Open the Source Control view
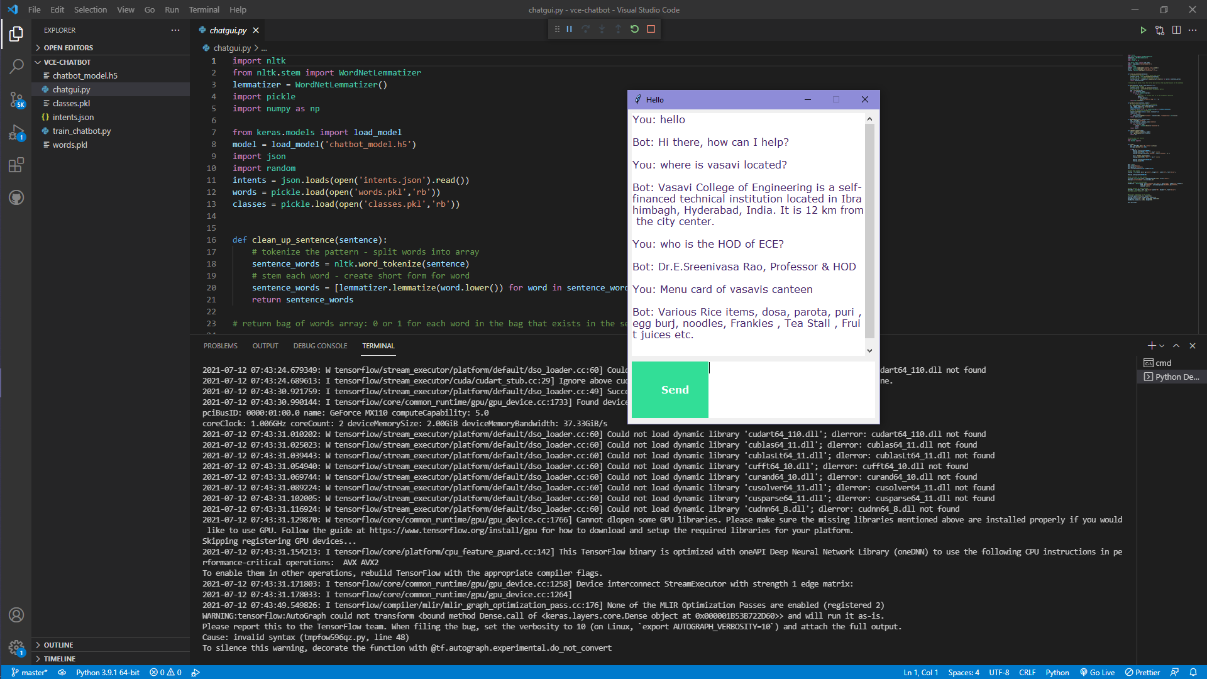Image resolution: width=1207 pixels, height=679 pixels. pyautogui.click(x=16, y=99)
